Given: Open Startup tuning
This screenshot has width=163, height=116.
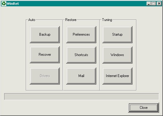Looking at the screenshot, I should pos(117,34).
